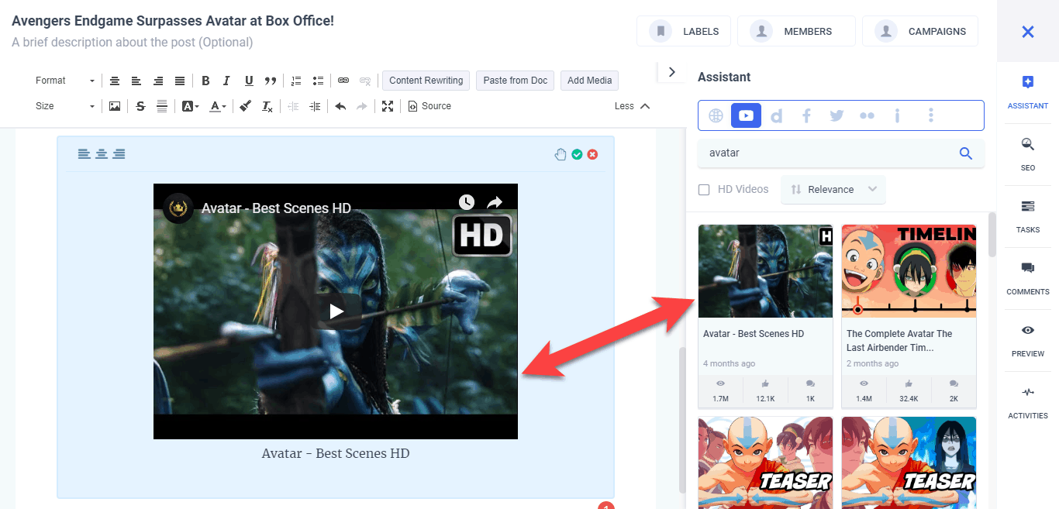Select the YouTube source tab
The image size is (1059, 509).
pyautogui.click(x=746, y=115)
